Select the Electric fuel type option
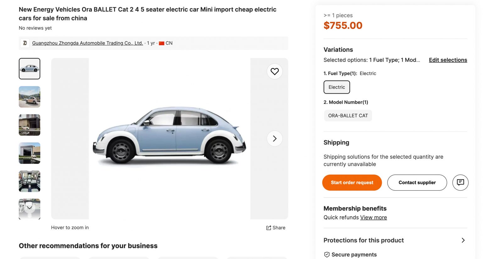483x259 pixels. [336, 87]
